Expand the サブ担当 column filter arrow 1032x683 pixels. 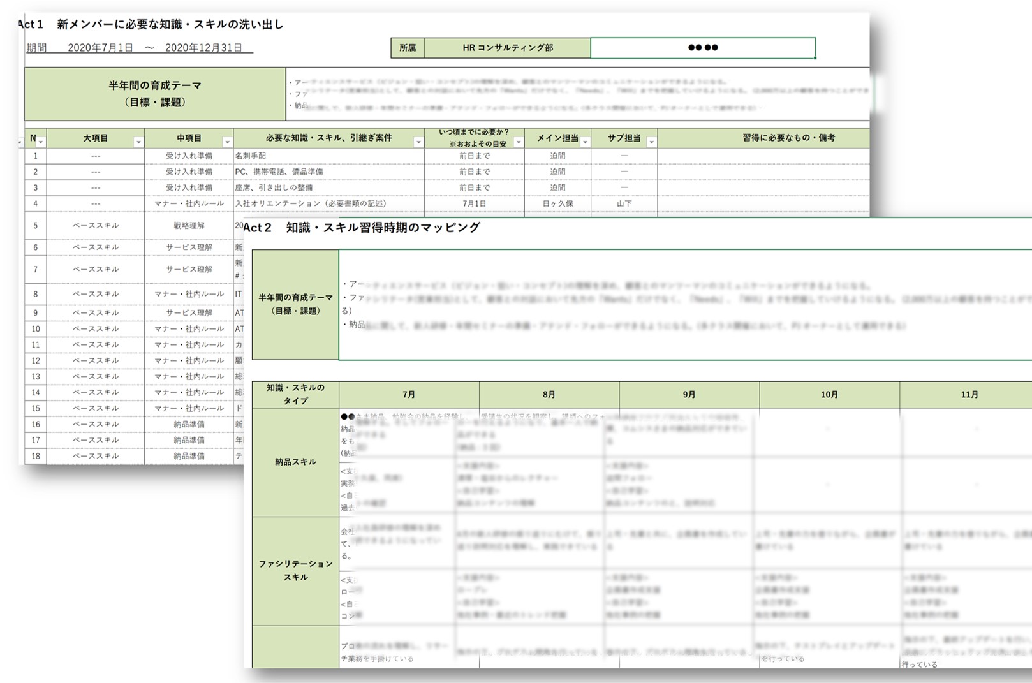click(651, 142)
